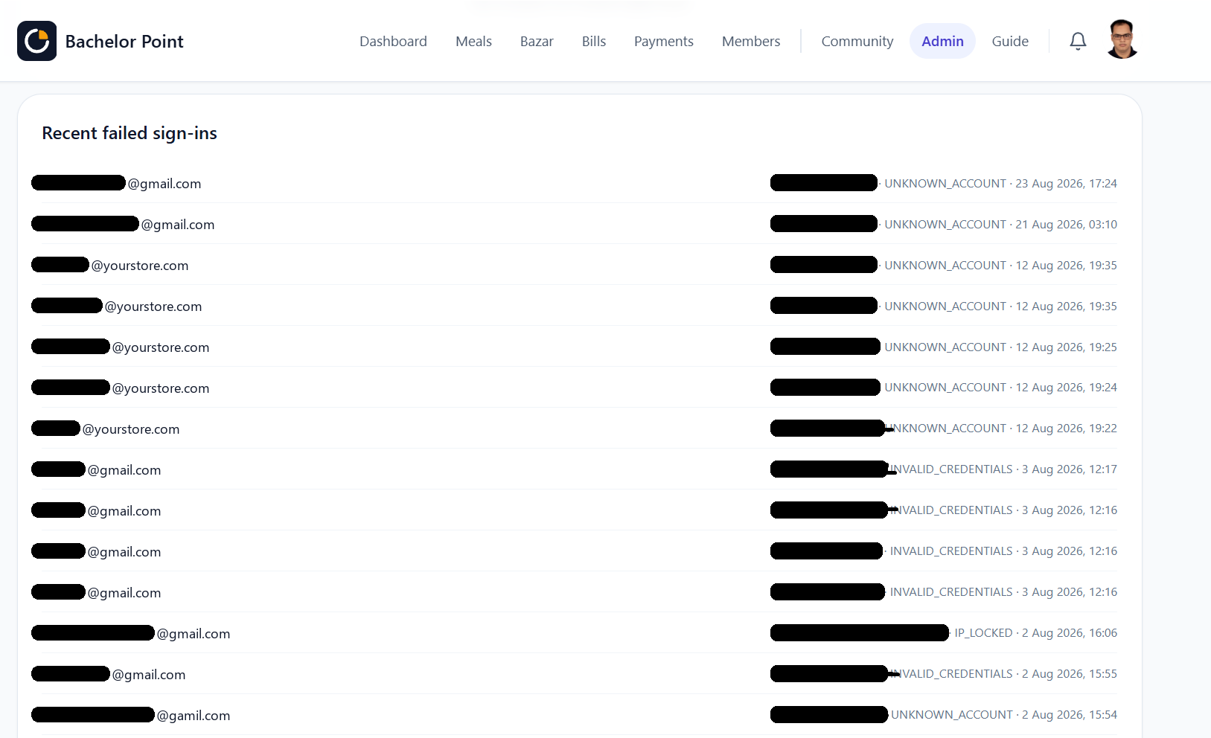Visit the Community section
Viewport: 1211px width, 738px height.
tap(857, 41)
